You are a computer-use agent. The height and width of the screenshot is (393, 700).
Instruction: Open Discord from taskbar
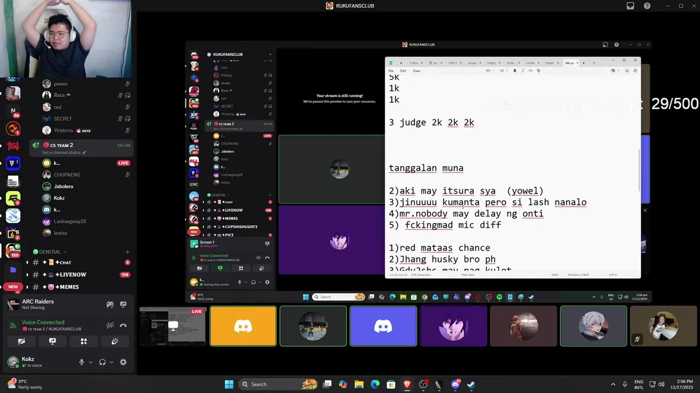(x=455, y=384)
